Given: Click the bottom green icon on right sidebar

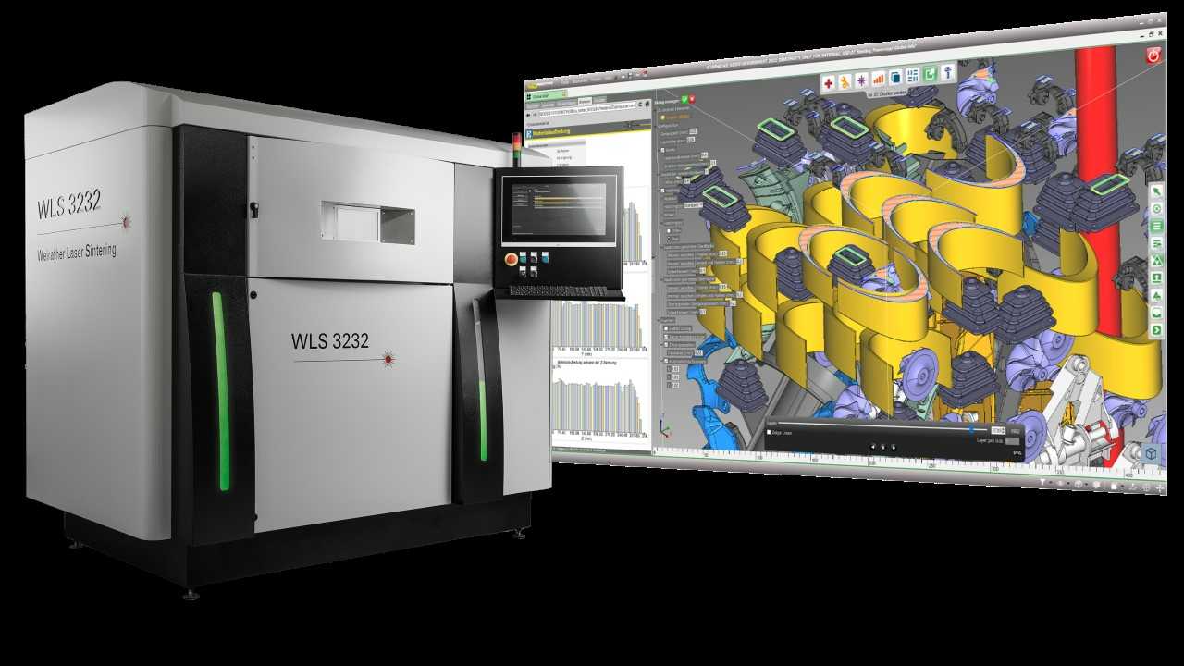Looking at the screenshot, I should pyautogui.click(x=1156, y=331).
